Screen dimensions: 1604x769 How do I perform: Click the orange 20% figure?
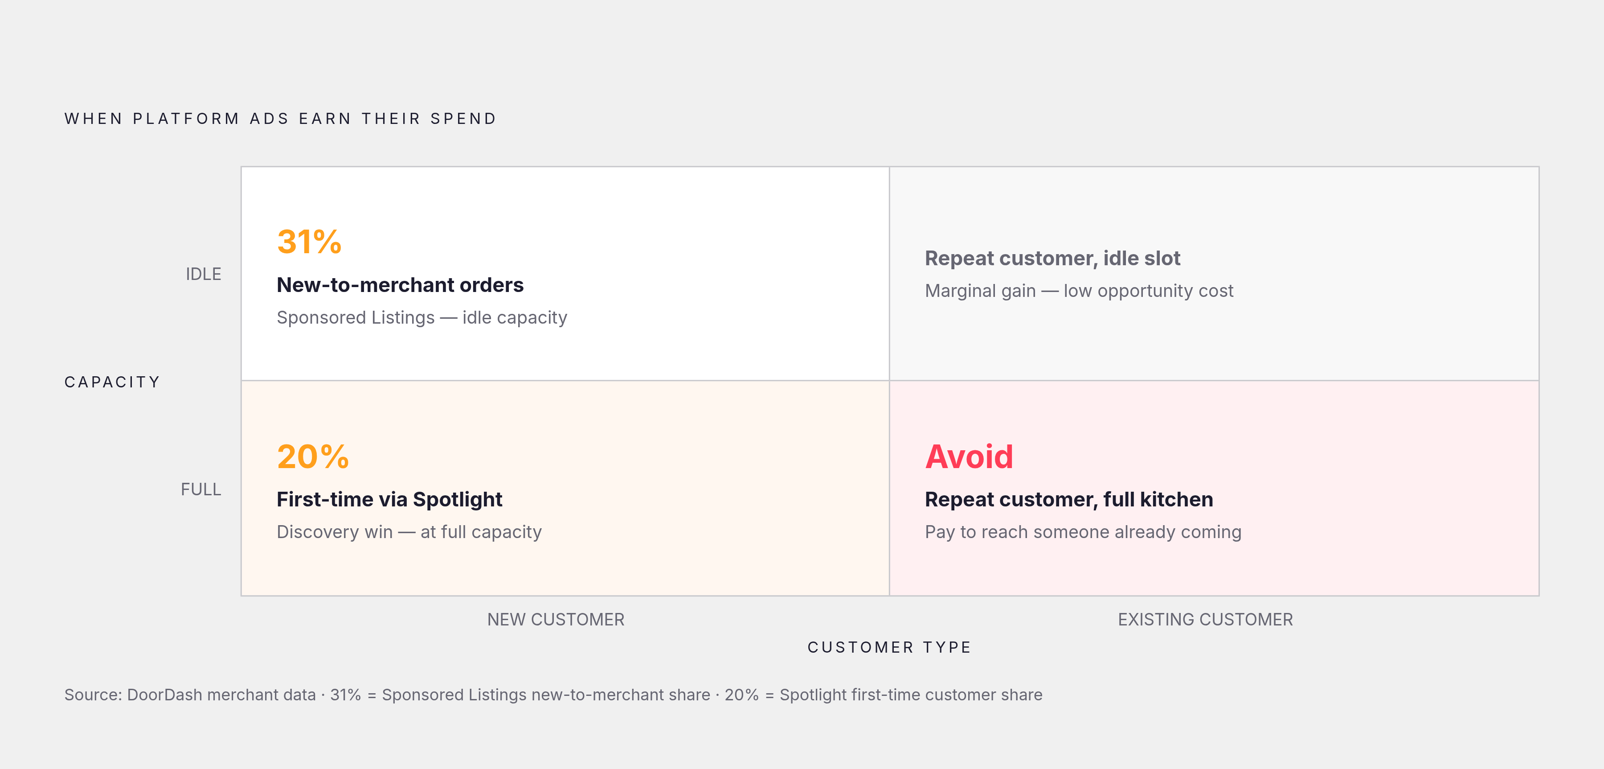(313, 457)
